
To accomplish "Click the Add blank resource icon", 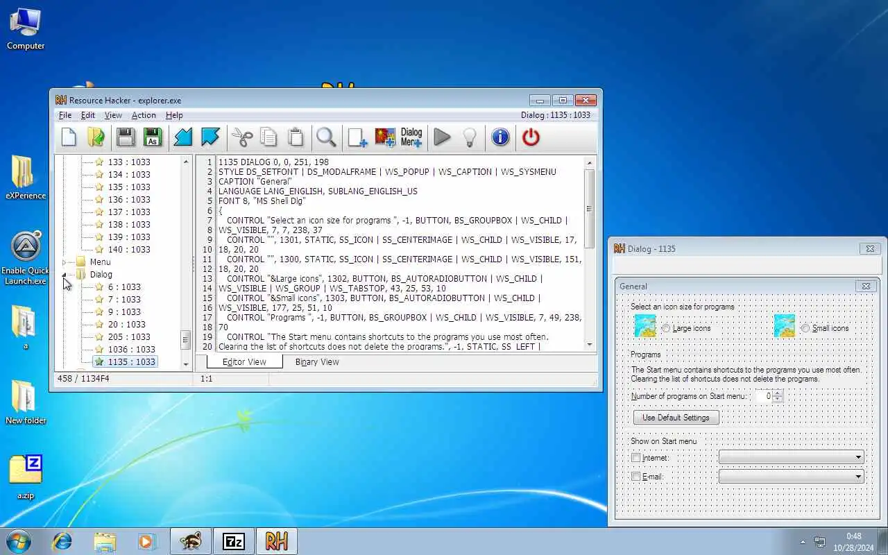I will coord(357,137).
